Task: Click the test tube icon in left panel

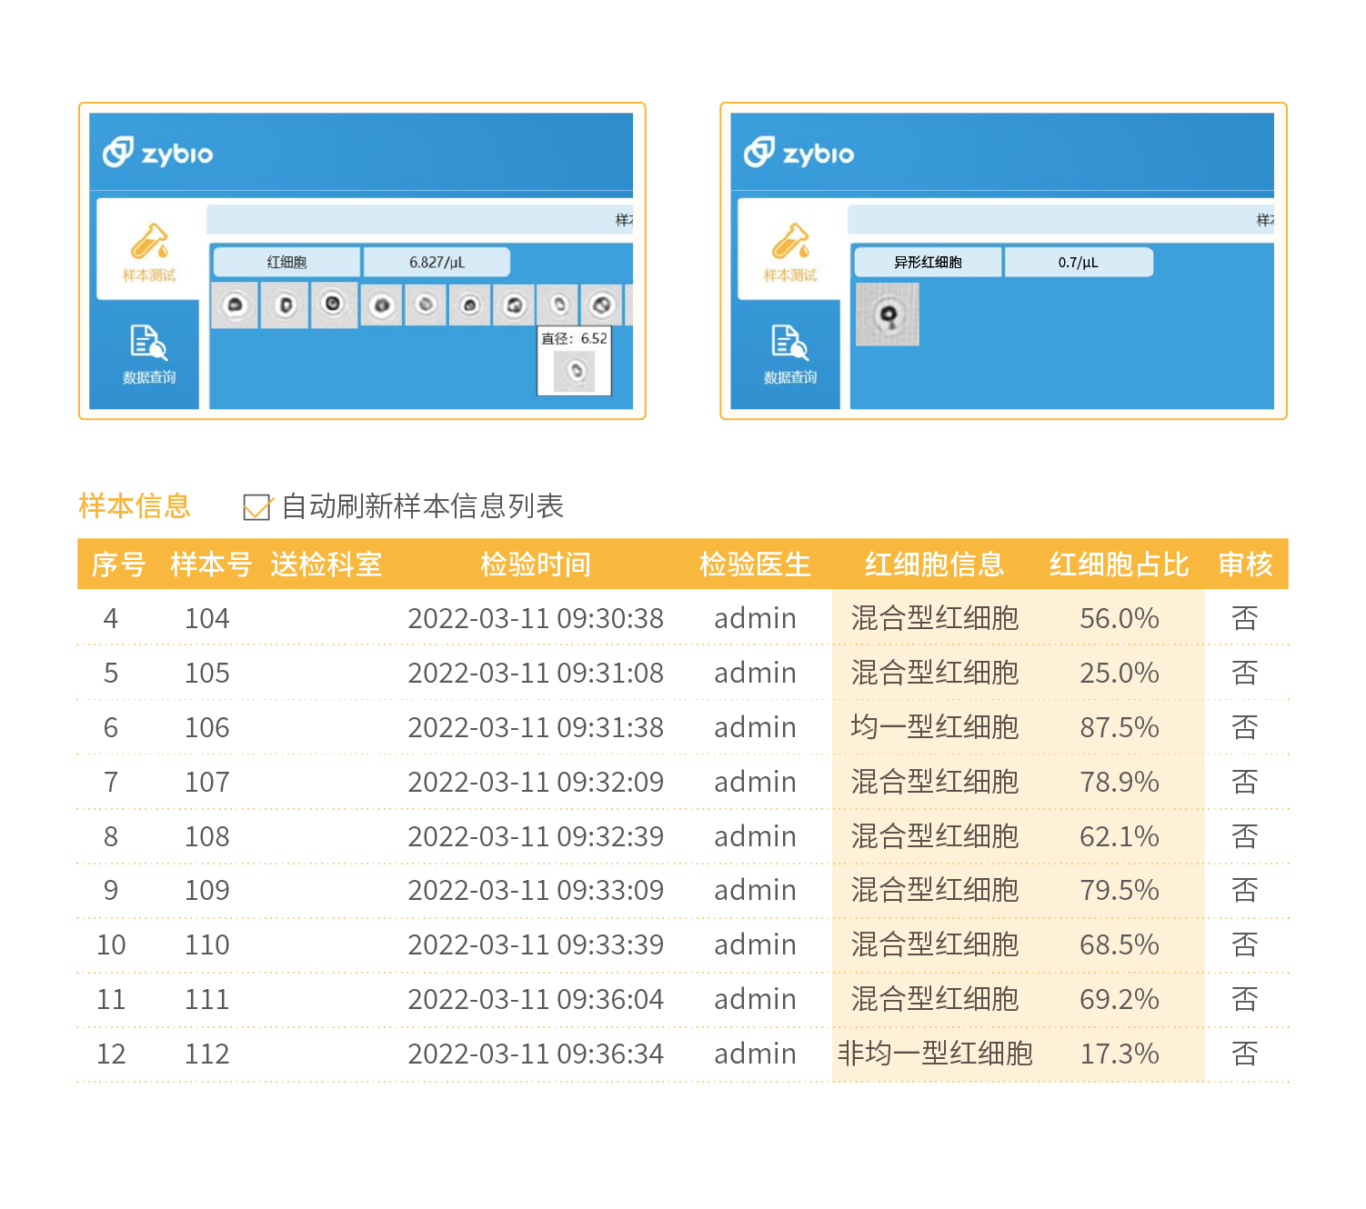Action: tap(149, 242)
